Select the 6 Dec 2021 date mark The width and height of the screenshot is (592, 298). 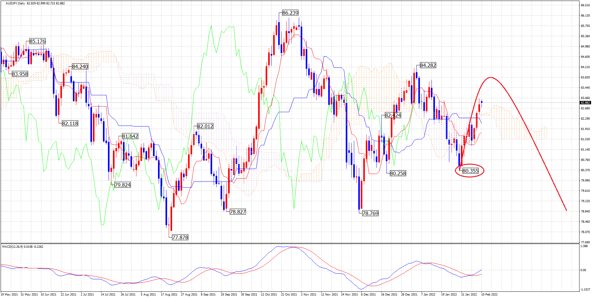click(x=368, y=294)
